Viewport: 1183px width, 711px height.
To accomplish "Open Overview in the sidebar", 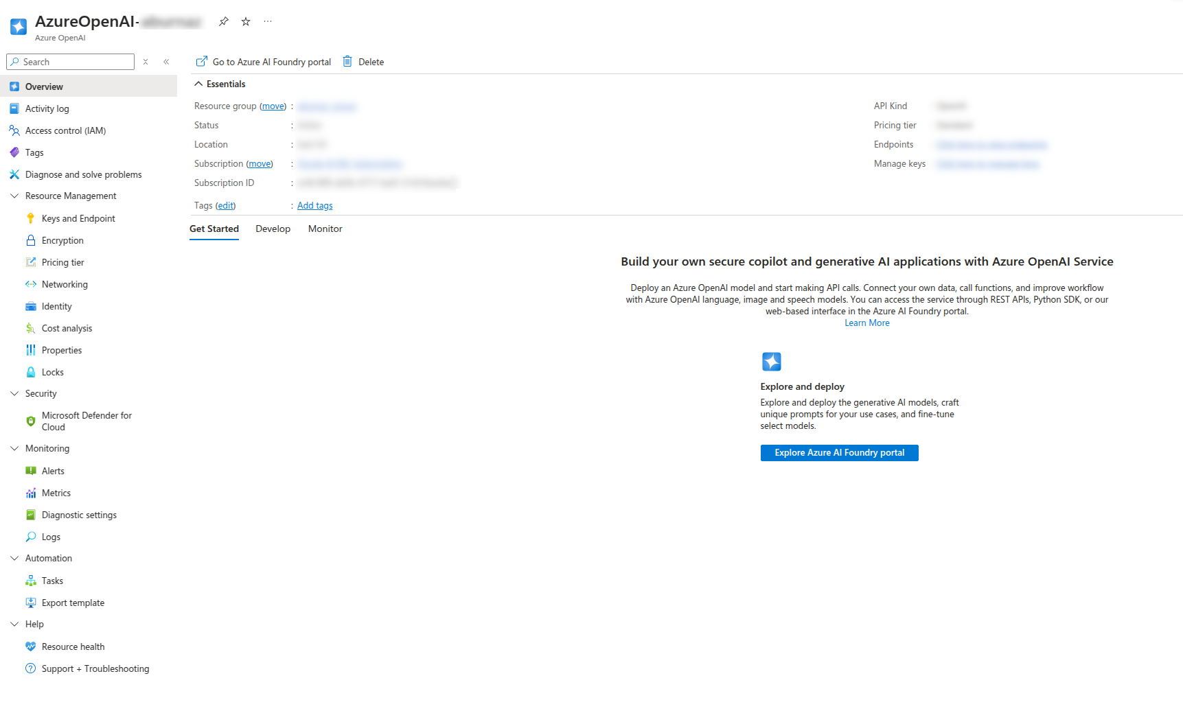I will [x=89, y=86].
